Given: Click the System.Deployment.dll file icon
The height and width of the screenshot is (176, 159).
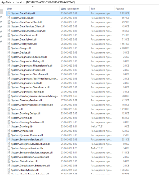Looking at the screenshot, I should (x=9, y=44).
